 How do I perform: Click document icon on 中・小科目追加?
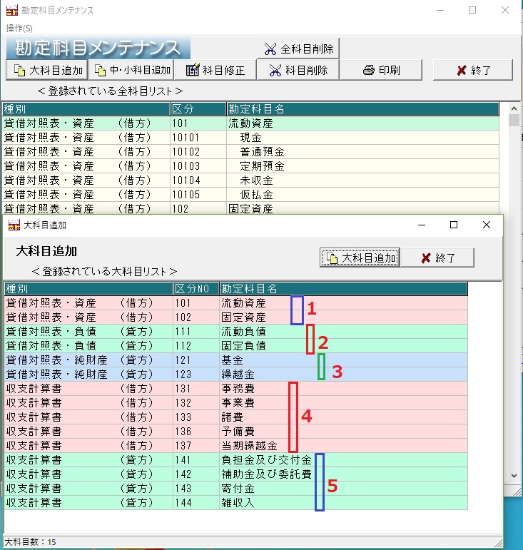[101, 70]
